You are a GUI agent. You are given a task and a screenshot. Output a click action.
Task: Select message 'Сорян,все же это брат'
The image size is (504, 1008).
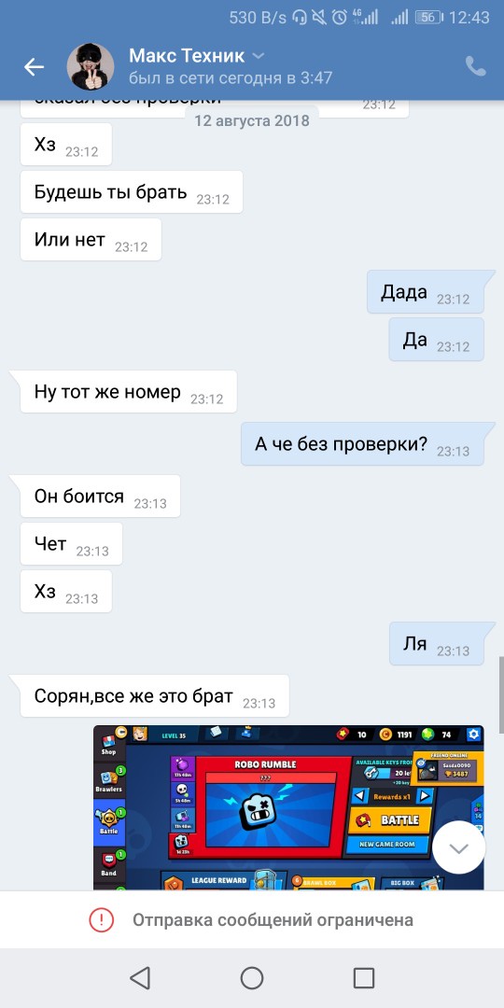tap(155, 695)
